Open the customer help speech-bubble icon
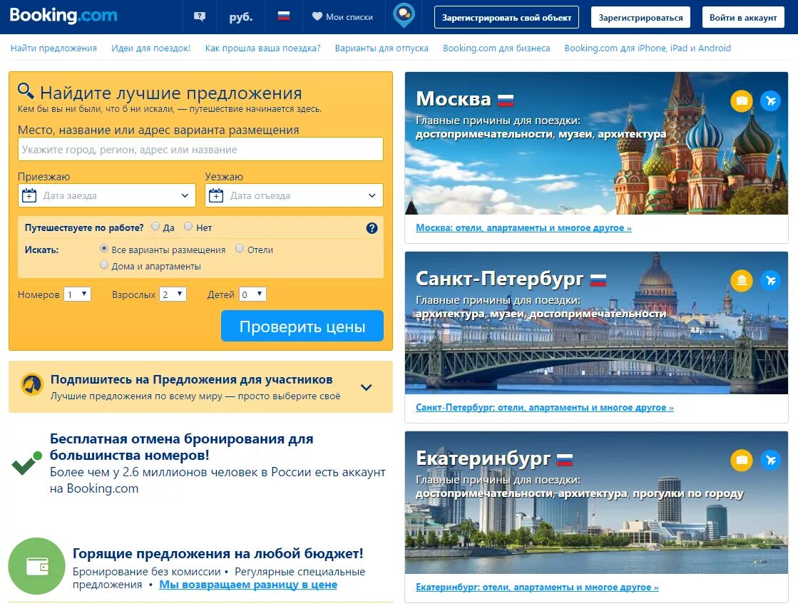The width and height of the screenshot is (798, 606). tap(200, 17)
